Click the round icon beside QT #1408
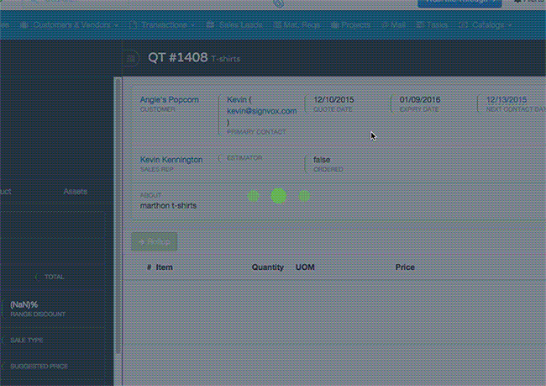 (131, 58)
